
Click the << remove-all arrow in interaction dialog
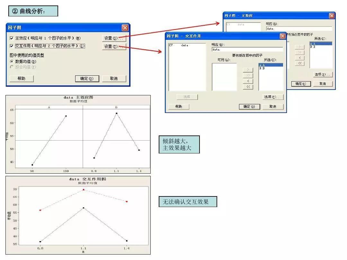(248, 87)
